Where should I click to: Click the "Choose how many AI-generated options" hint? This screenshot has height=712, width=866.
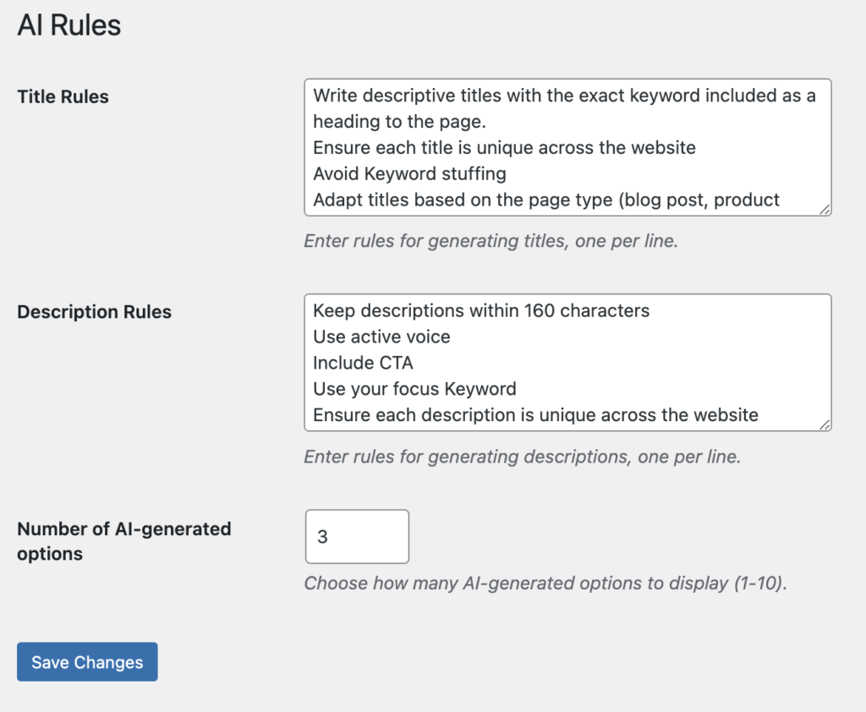[x=545, y=583]
